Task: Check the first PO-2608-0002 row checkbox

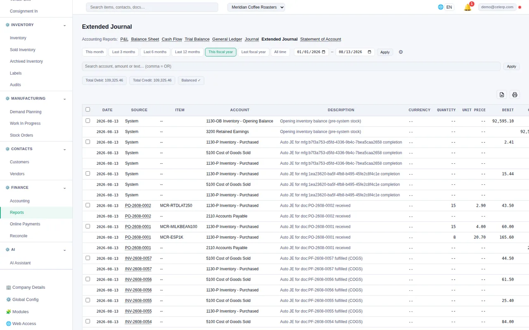Action: (88, 205)
